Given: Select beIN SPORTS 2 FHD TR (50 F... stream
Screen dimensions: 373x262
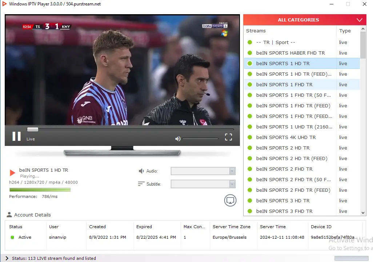Looking at the screenshot, I should point(302,180).
